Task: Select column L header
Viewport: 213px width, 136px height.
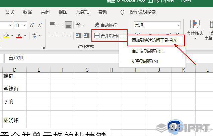Action: [207, 70]
